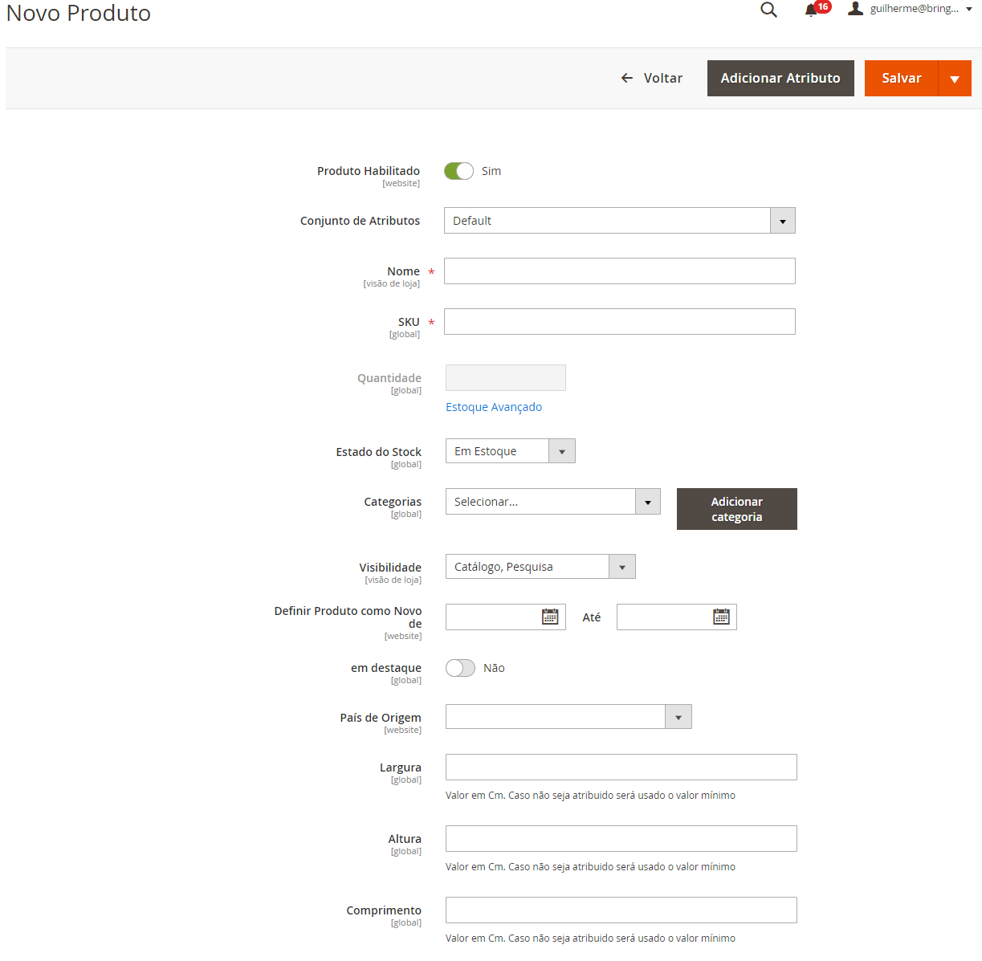982x961 pixels.
Task: Open Estado do Stock dropdown
Action: pyautogui.click(x=511, y=451)
